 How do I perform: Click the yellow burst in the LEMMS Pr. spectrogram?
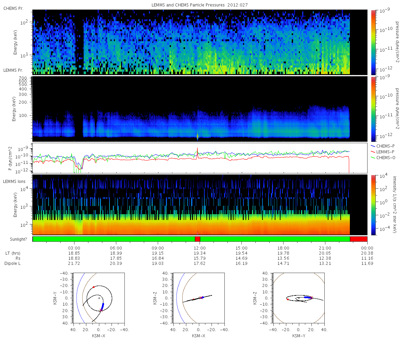pyautogui.click(x=198, y=136)
